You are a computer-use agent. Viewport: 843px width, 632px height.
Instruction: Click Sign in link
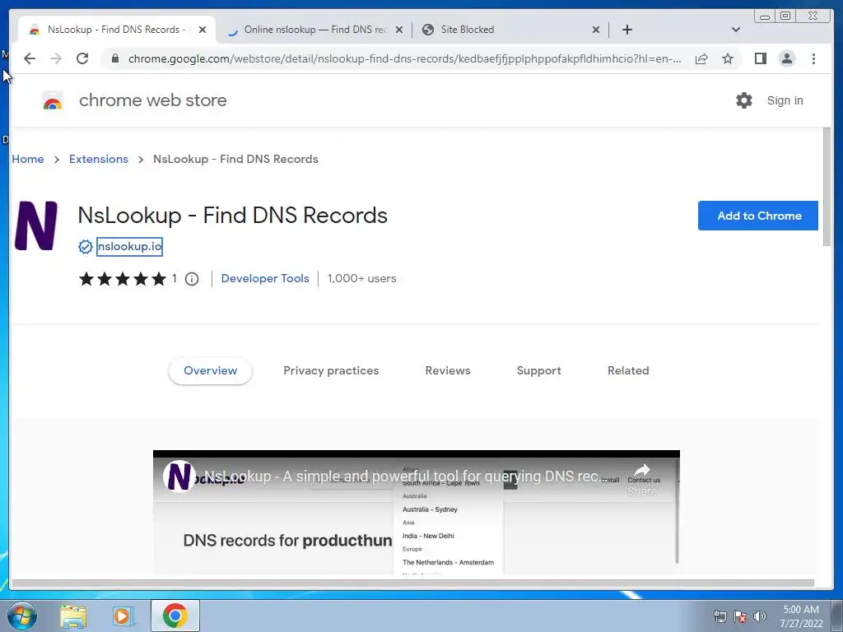point(785,100)
